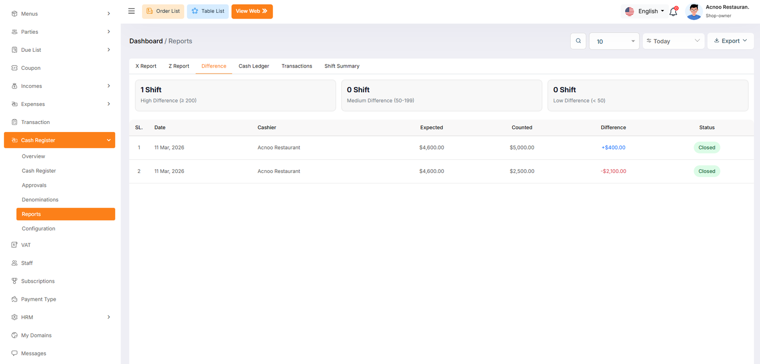Click the Staff sidebar icon

click(14, 263)
